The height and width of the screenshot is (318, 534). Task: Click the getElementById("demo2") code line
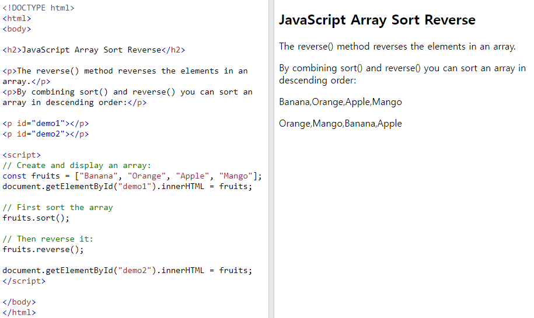tap(127, 270)
